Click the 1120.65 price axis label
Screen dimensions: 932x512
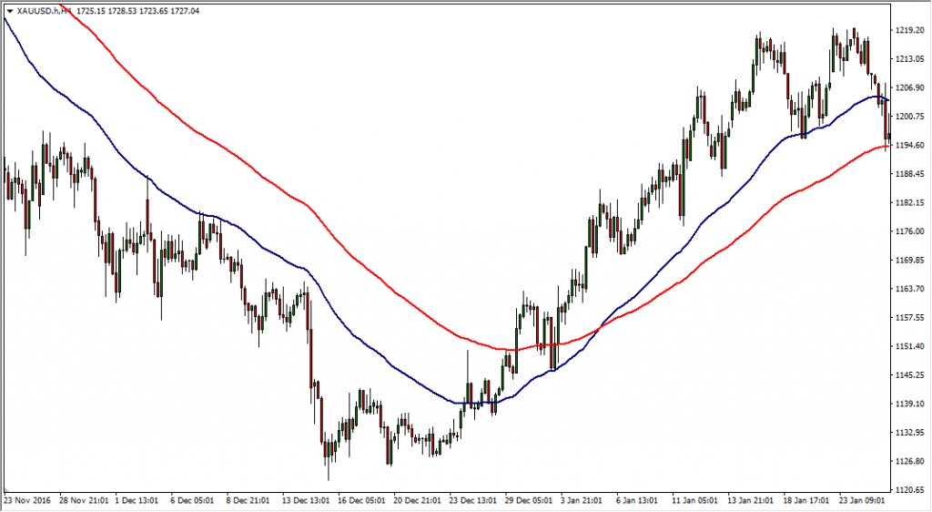tap(909, 490)
